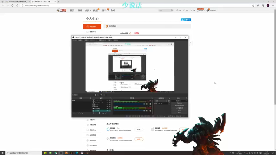Open the first (文件) menu in OBS
This screenshot has width=276, height=155.
click(x=75, y=40)
